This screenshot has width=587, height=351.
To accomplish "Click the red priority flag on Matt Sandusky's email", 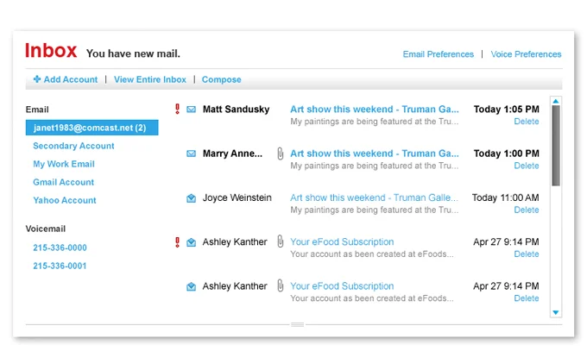I will point(177,110).
